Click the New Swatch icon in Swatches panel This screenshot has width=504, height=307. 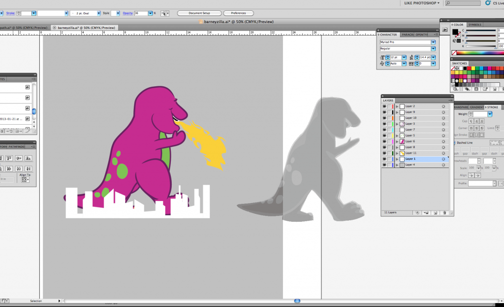click(x=495, y=89)
